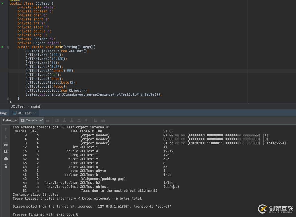Click the Step Into debugger icon

[x=64, y=120]
